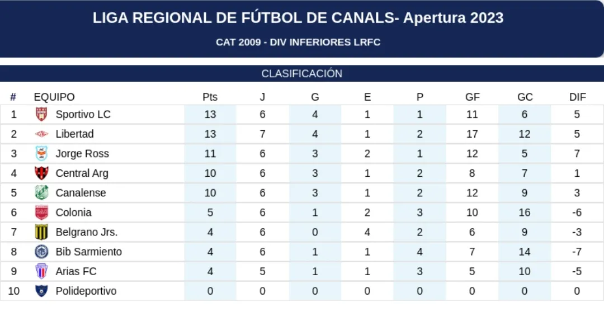
Task: Open the Libertad team name link
Action: (x=74, y=134)
